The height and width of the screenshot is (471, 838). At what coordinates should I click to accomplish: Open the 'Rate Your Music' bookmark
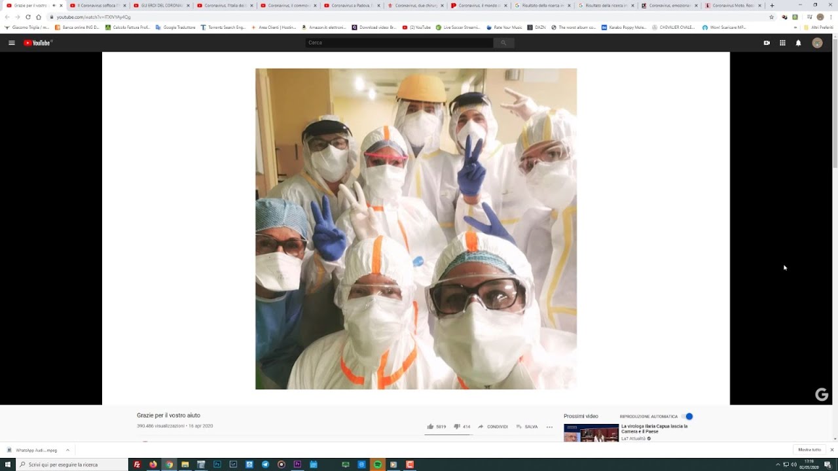pos(505,27)
